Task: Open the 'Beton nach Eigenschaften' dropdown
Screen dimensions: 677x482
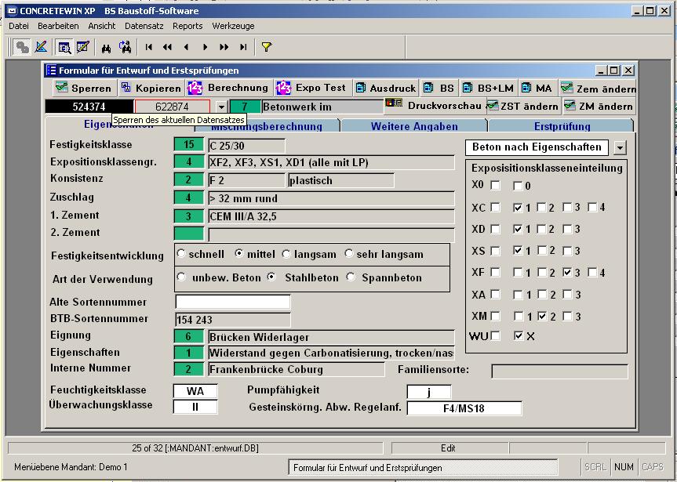Action: [x=620, y=147]
